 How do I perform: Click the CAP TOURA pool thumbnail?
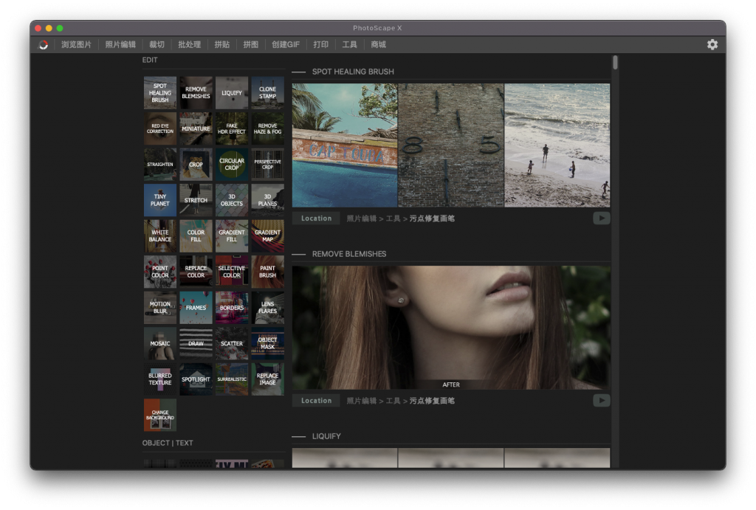click(x=345, y=145)
